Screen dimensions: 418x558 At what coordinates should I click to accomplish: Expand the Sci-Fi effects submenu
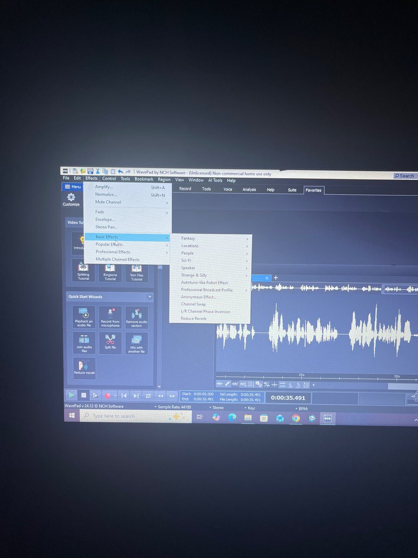pos(210,260)
